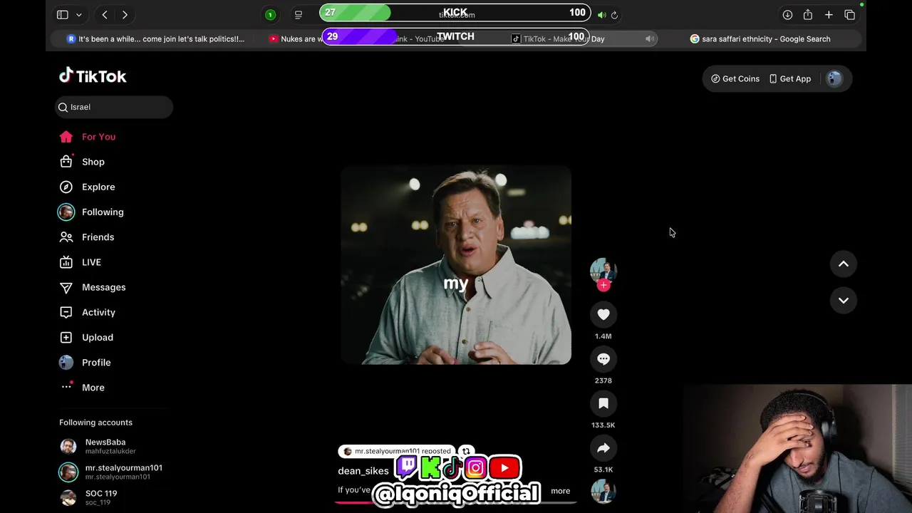Click the mr.stealyourman101 reposted badge
Image resolution: width=912 pixels, height=513 pixels.
click(x=397, y=451)
